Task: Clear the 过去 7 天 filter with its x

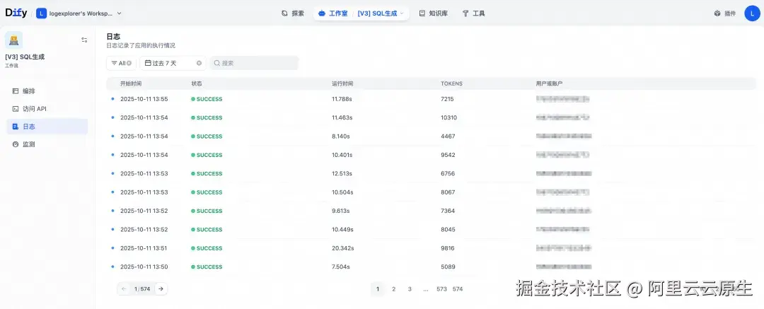Action: [x=199, y=64]
